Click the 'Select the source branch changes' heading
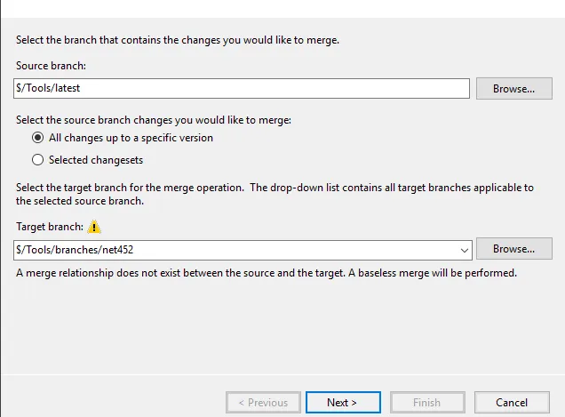The image size is (565, 417). click(x=153, y=119)
